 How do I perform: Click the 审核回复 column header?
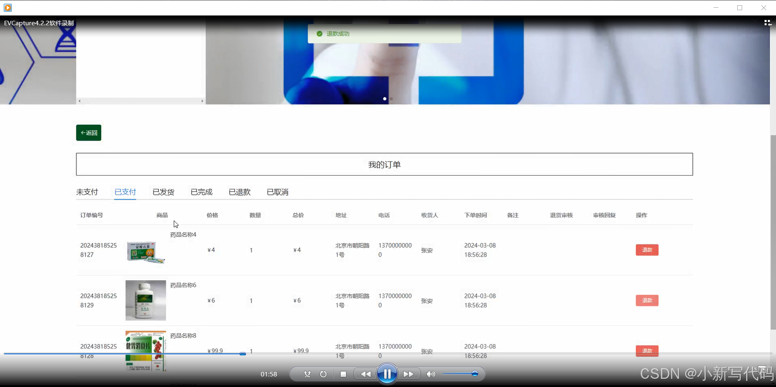tap(604, 215)
